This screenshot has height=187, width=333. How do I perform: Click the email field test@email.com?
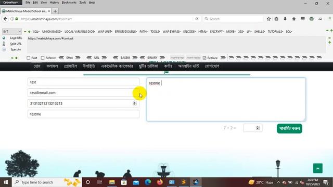[x=83, y=92]
